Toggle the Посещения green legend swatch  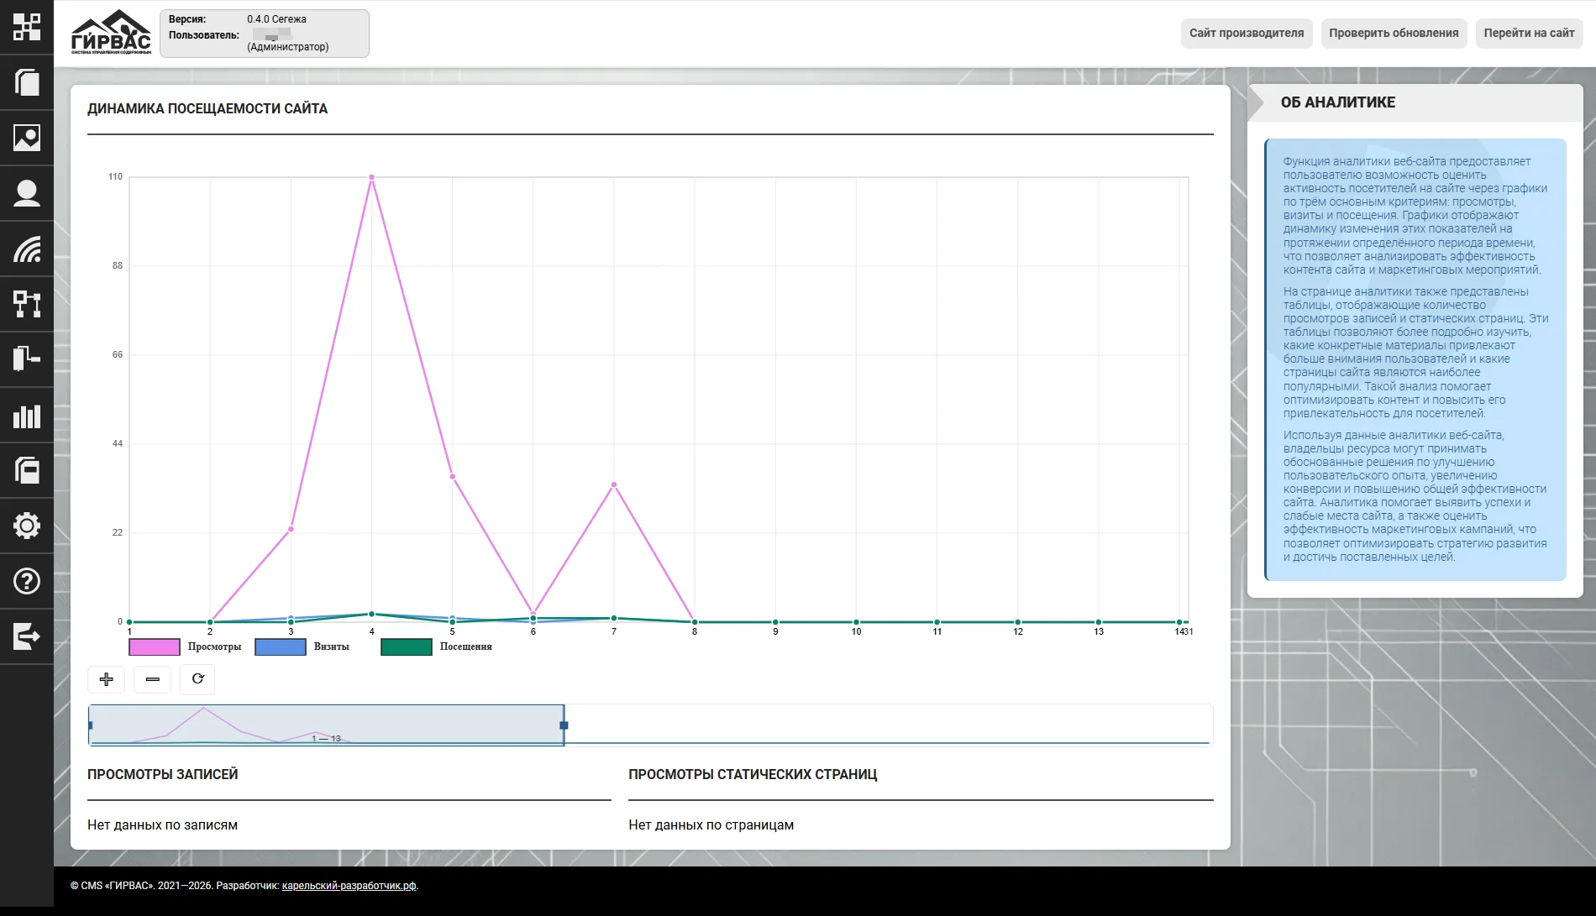(x=407, y=647)
